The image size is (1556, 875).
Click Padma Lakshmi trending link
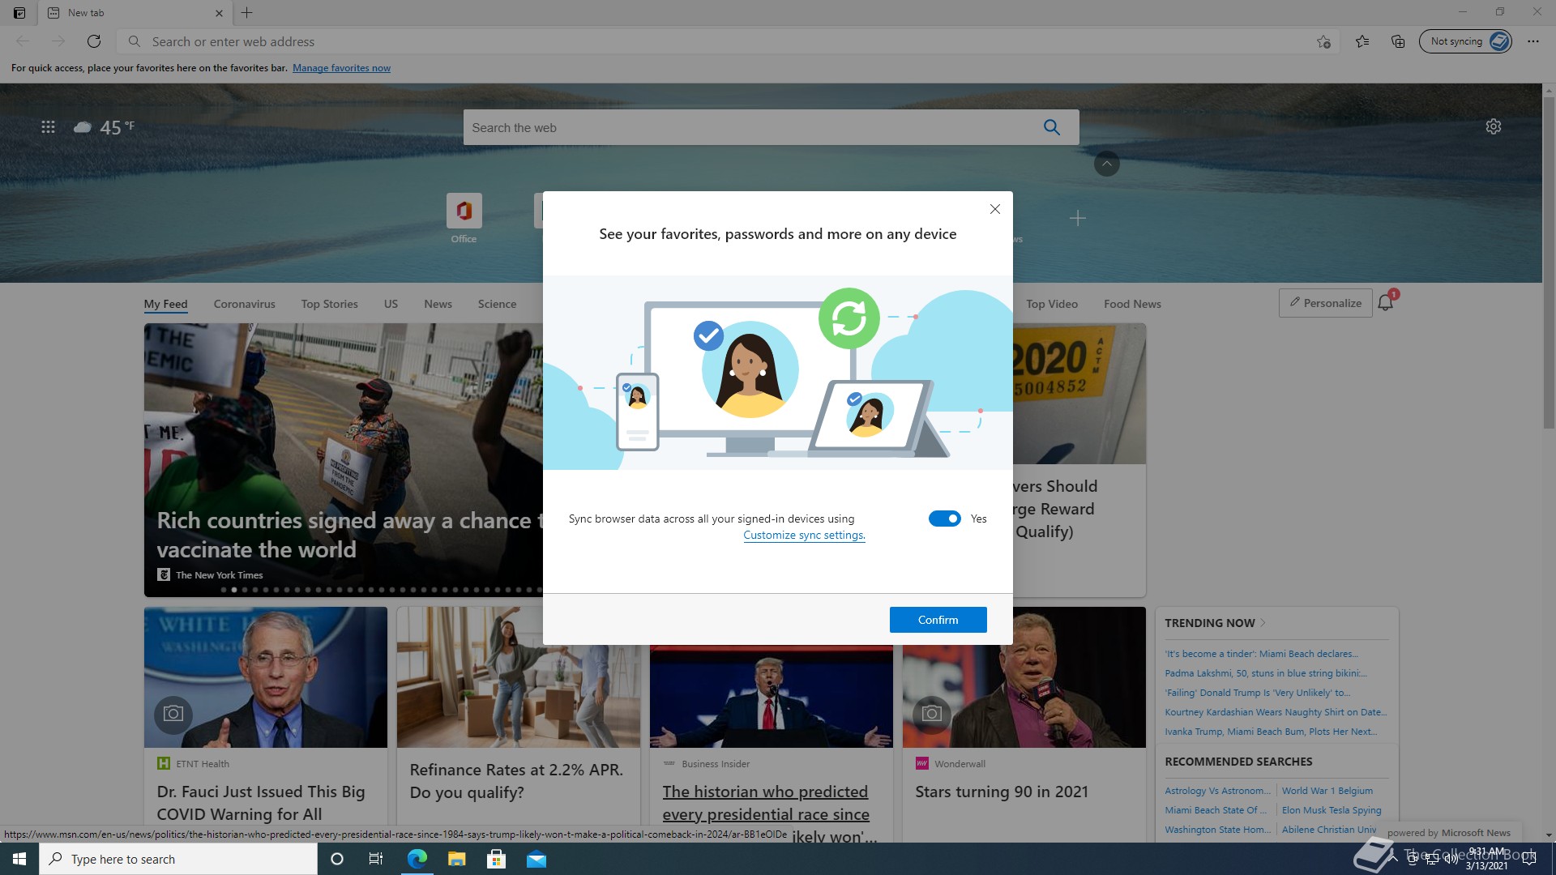tap(1265, 673)
